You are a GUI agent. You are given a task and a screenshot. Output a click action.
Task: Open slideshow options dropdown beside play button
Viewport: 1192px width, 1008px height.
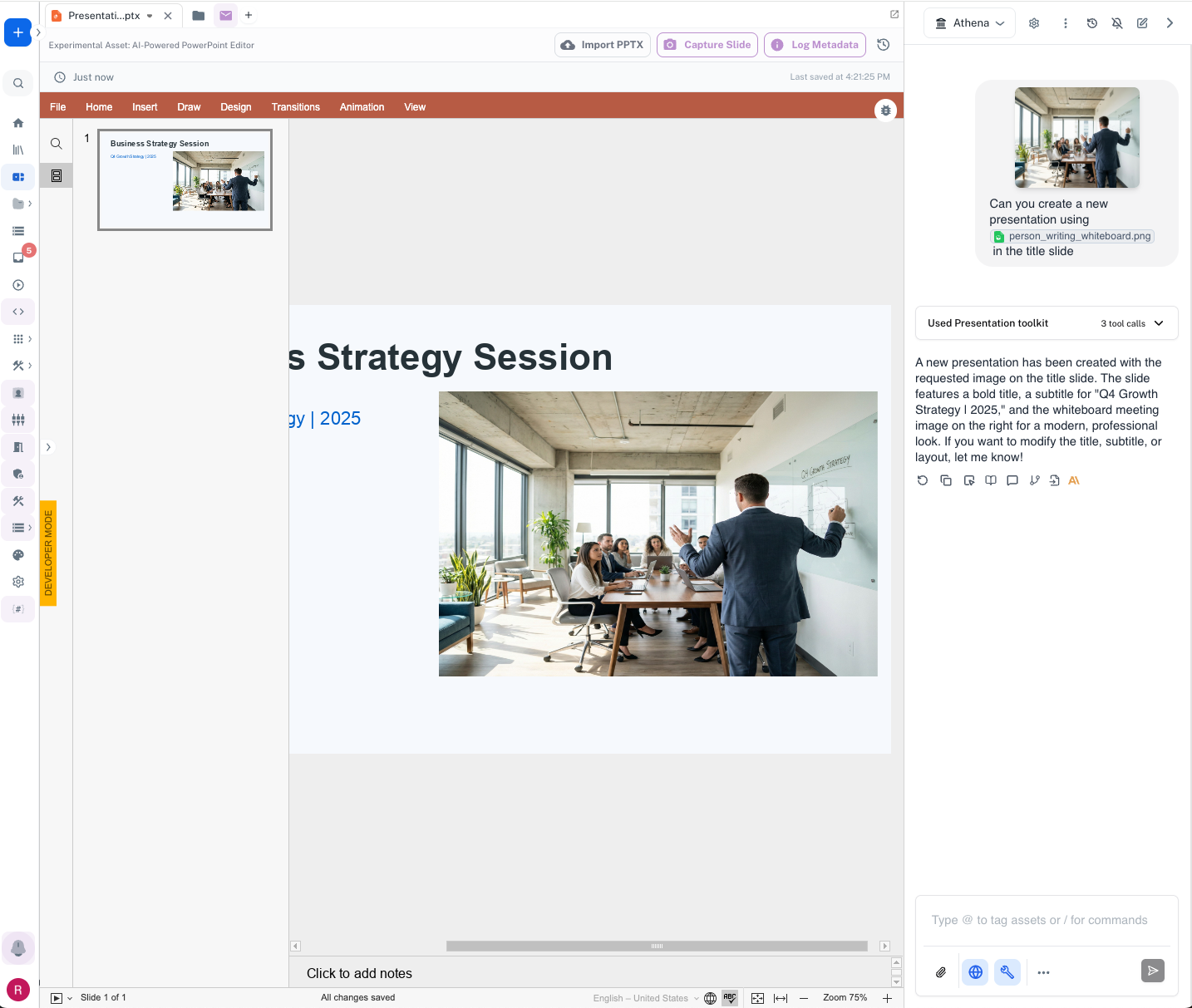click(x=70, y=998)
